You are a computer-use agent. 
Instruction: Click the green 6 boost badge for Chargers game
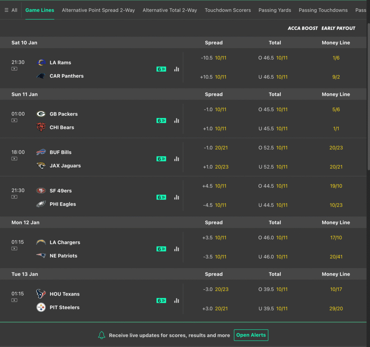click(x=161, y=249)
